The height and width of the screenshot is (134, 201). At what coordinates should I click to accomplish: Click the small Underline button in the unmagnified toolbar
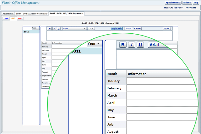(x=59, y=29)
